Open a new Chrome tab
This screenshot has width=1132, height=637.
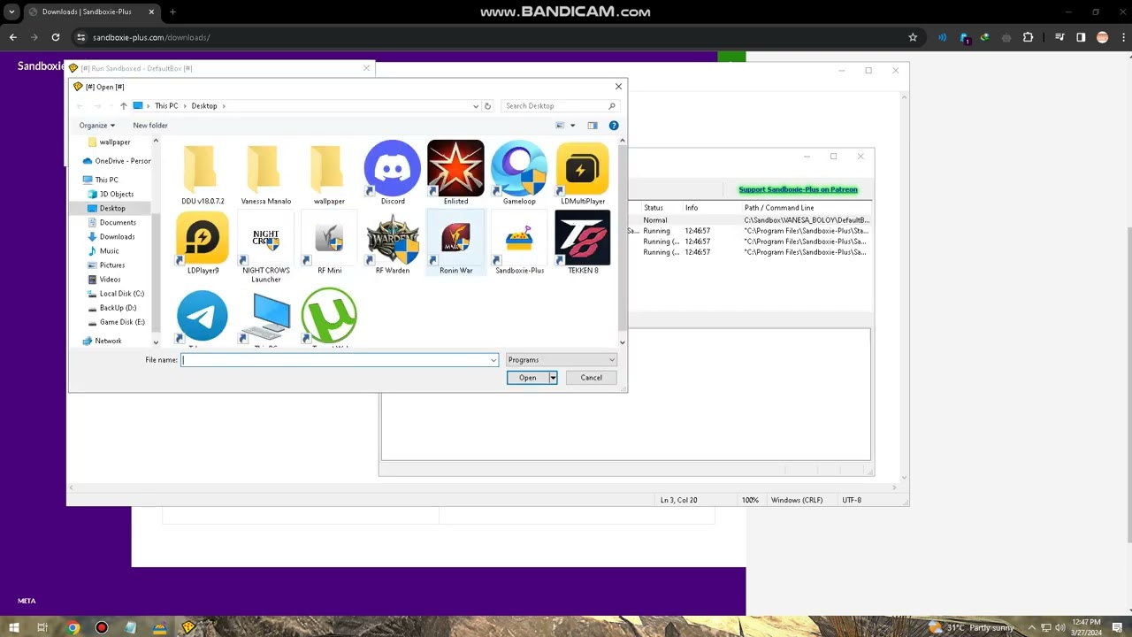click(x=172, y=12)
